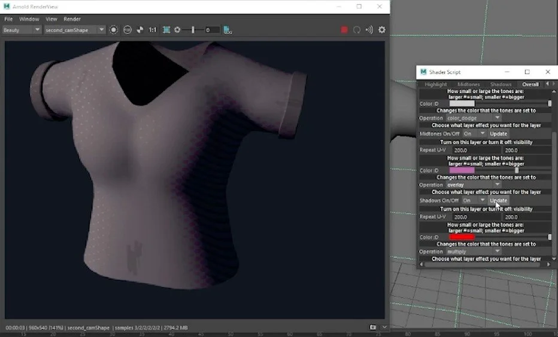
Task: Click the Shader Script vertical scrollbar down arrow
Action: tap(554, 259)
